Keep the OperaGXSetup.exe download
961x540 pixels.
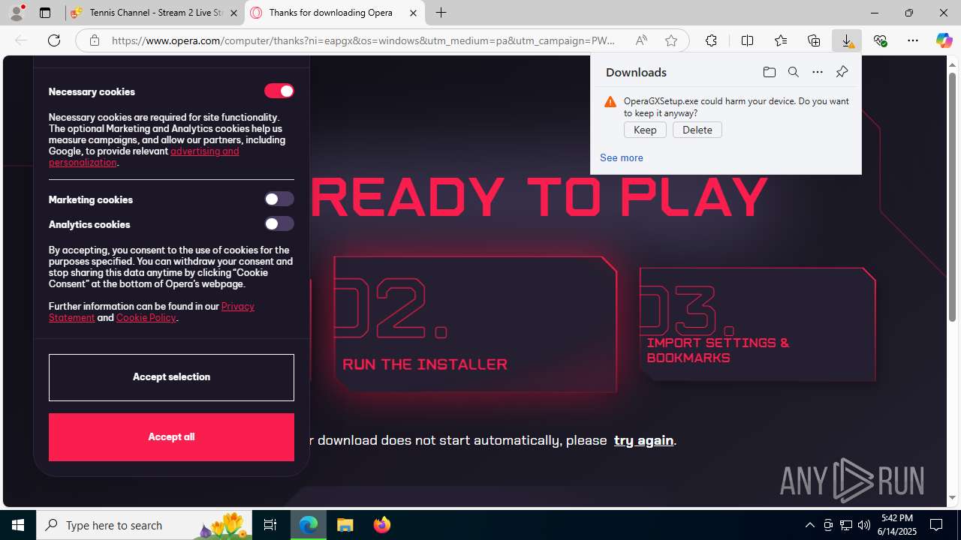tap(645, 130)
